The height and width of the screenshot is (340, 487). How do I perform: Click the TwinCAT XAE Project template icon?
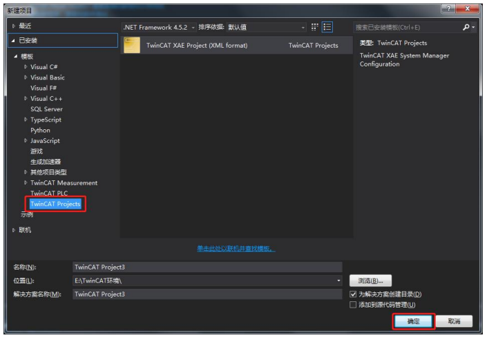[132, 45]
